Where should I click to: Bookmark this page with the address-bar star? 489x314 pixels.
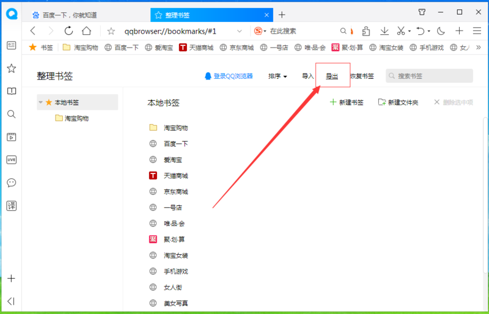point(111,31)
